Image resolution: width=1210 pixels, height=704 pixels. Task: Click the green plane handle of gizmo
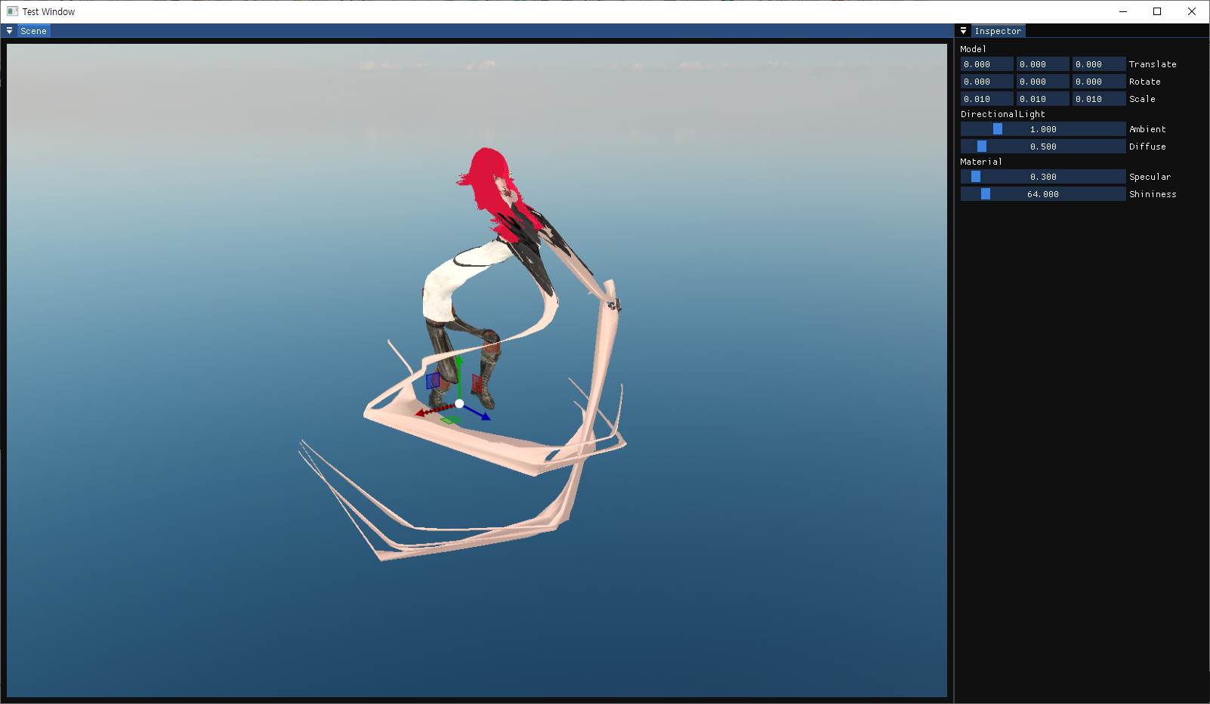[x=450, y=420]
